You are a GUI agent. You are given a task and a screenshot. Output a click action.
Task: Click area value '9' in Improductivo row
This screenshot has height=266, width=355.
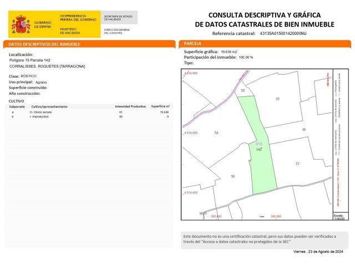pyautogui.click(x=168, y=117)
